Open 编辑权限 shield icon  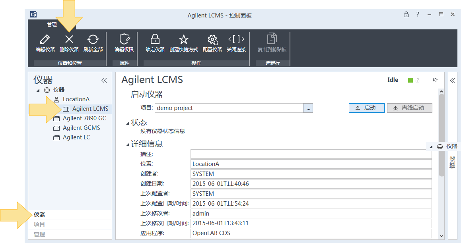[124, 39]
